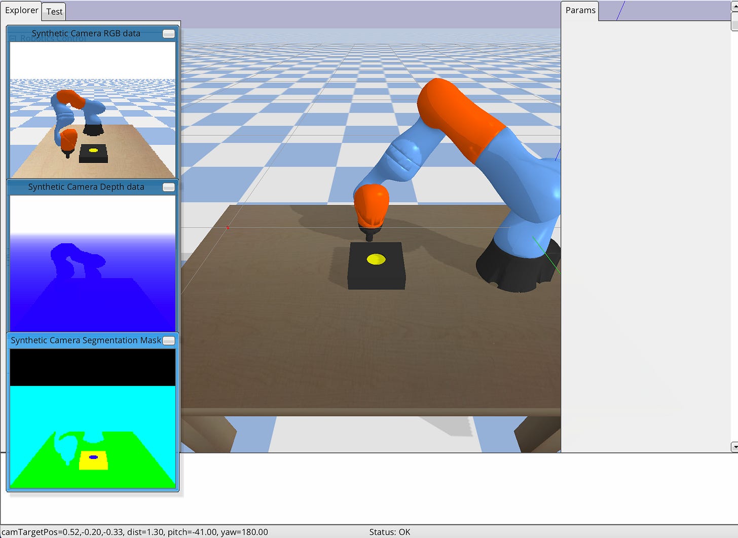Collapse the Robotics Control tree node
The image size is (738, 538).
pos(13,39)
